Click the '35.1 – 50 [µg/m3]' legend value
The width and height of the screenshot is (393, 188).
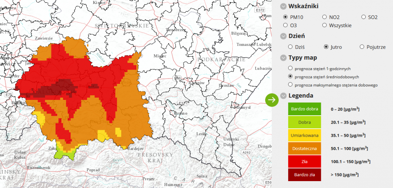[348, 135]
